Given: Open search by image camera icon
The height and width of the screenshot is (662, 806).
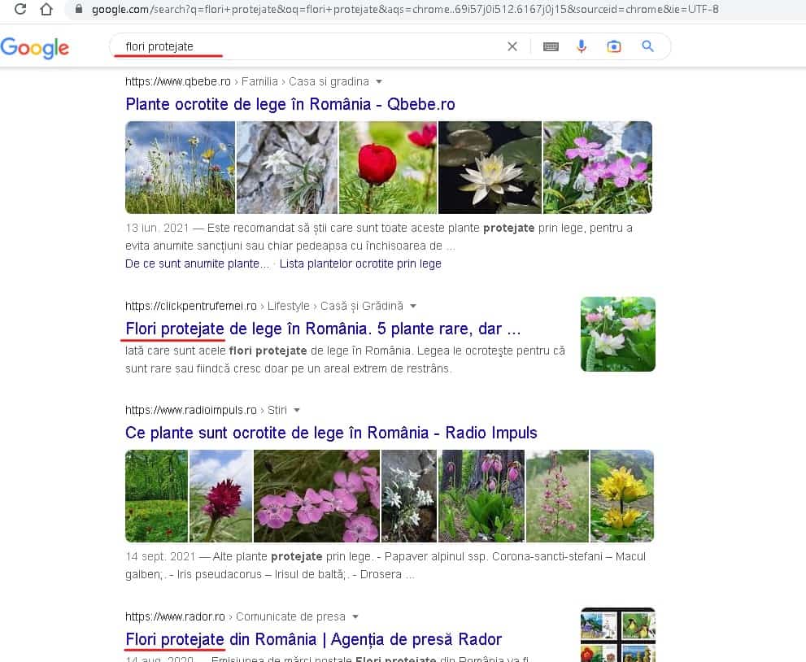Looking at the screenshot, I should pos(614,46).
